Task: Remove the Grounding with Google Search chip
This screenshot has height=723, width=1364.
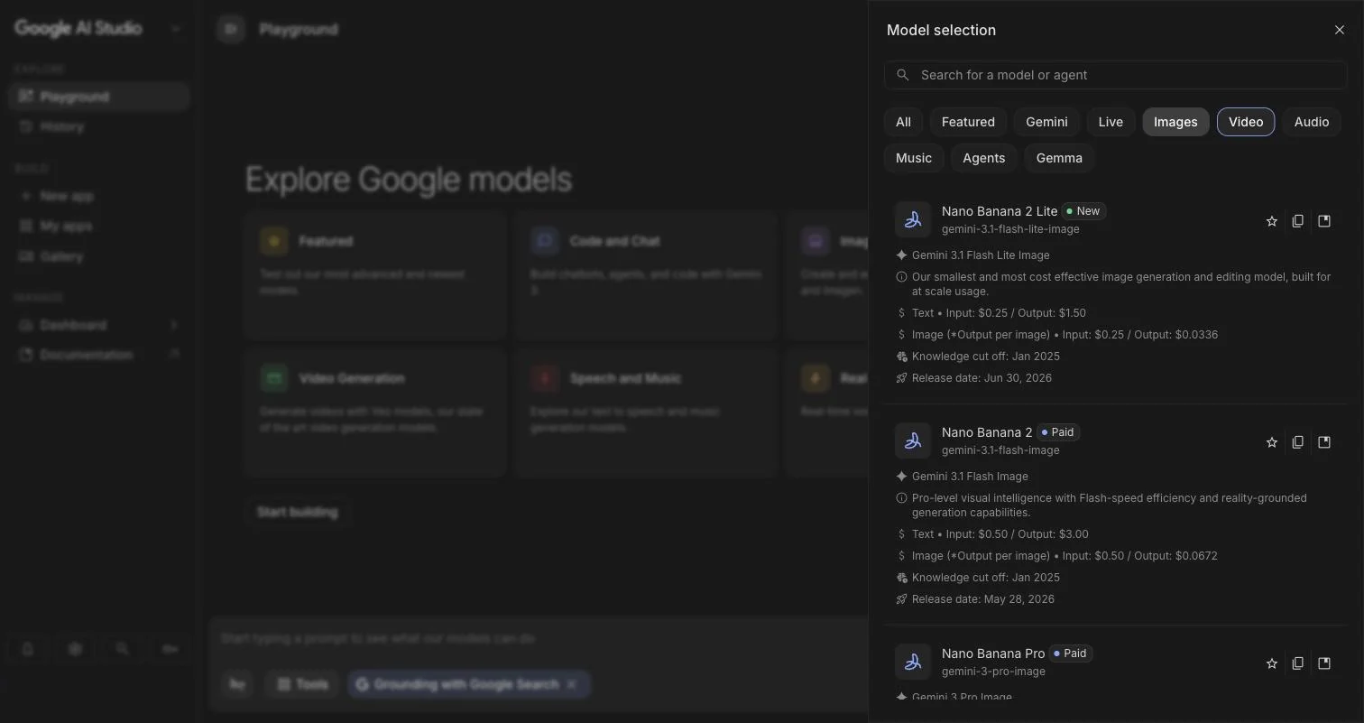Action: tap(571, 684)
